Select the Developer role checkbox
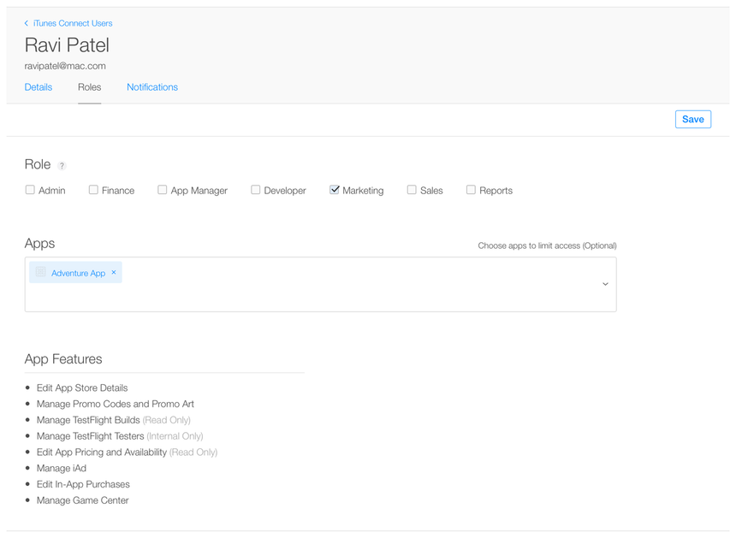This screenshot has height=538, width=736. point(255,190)
